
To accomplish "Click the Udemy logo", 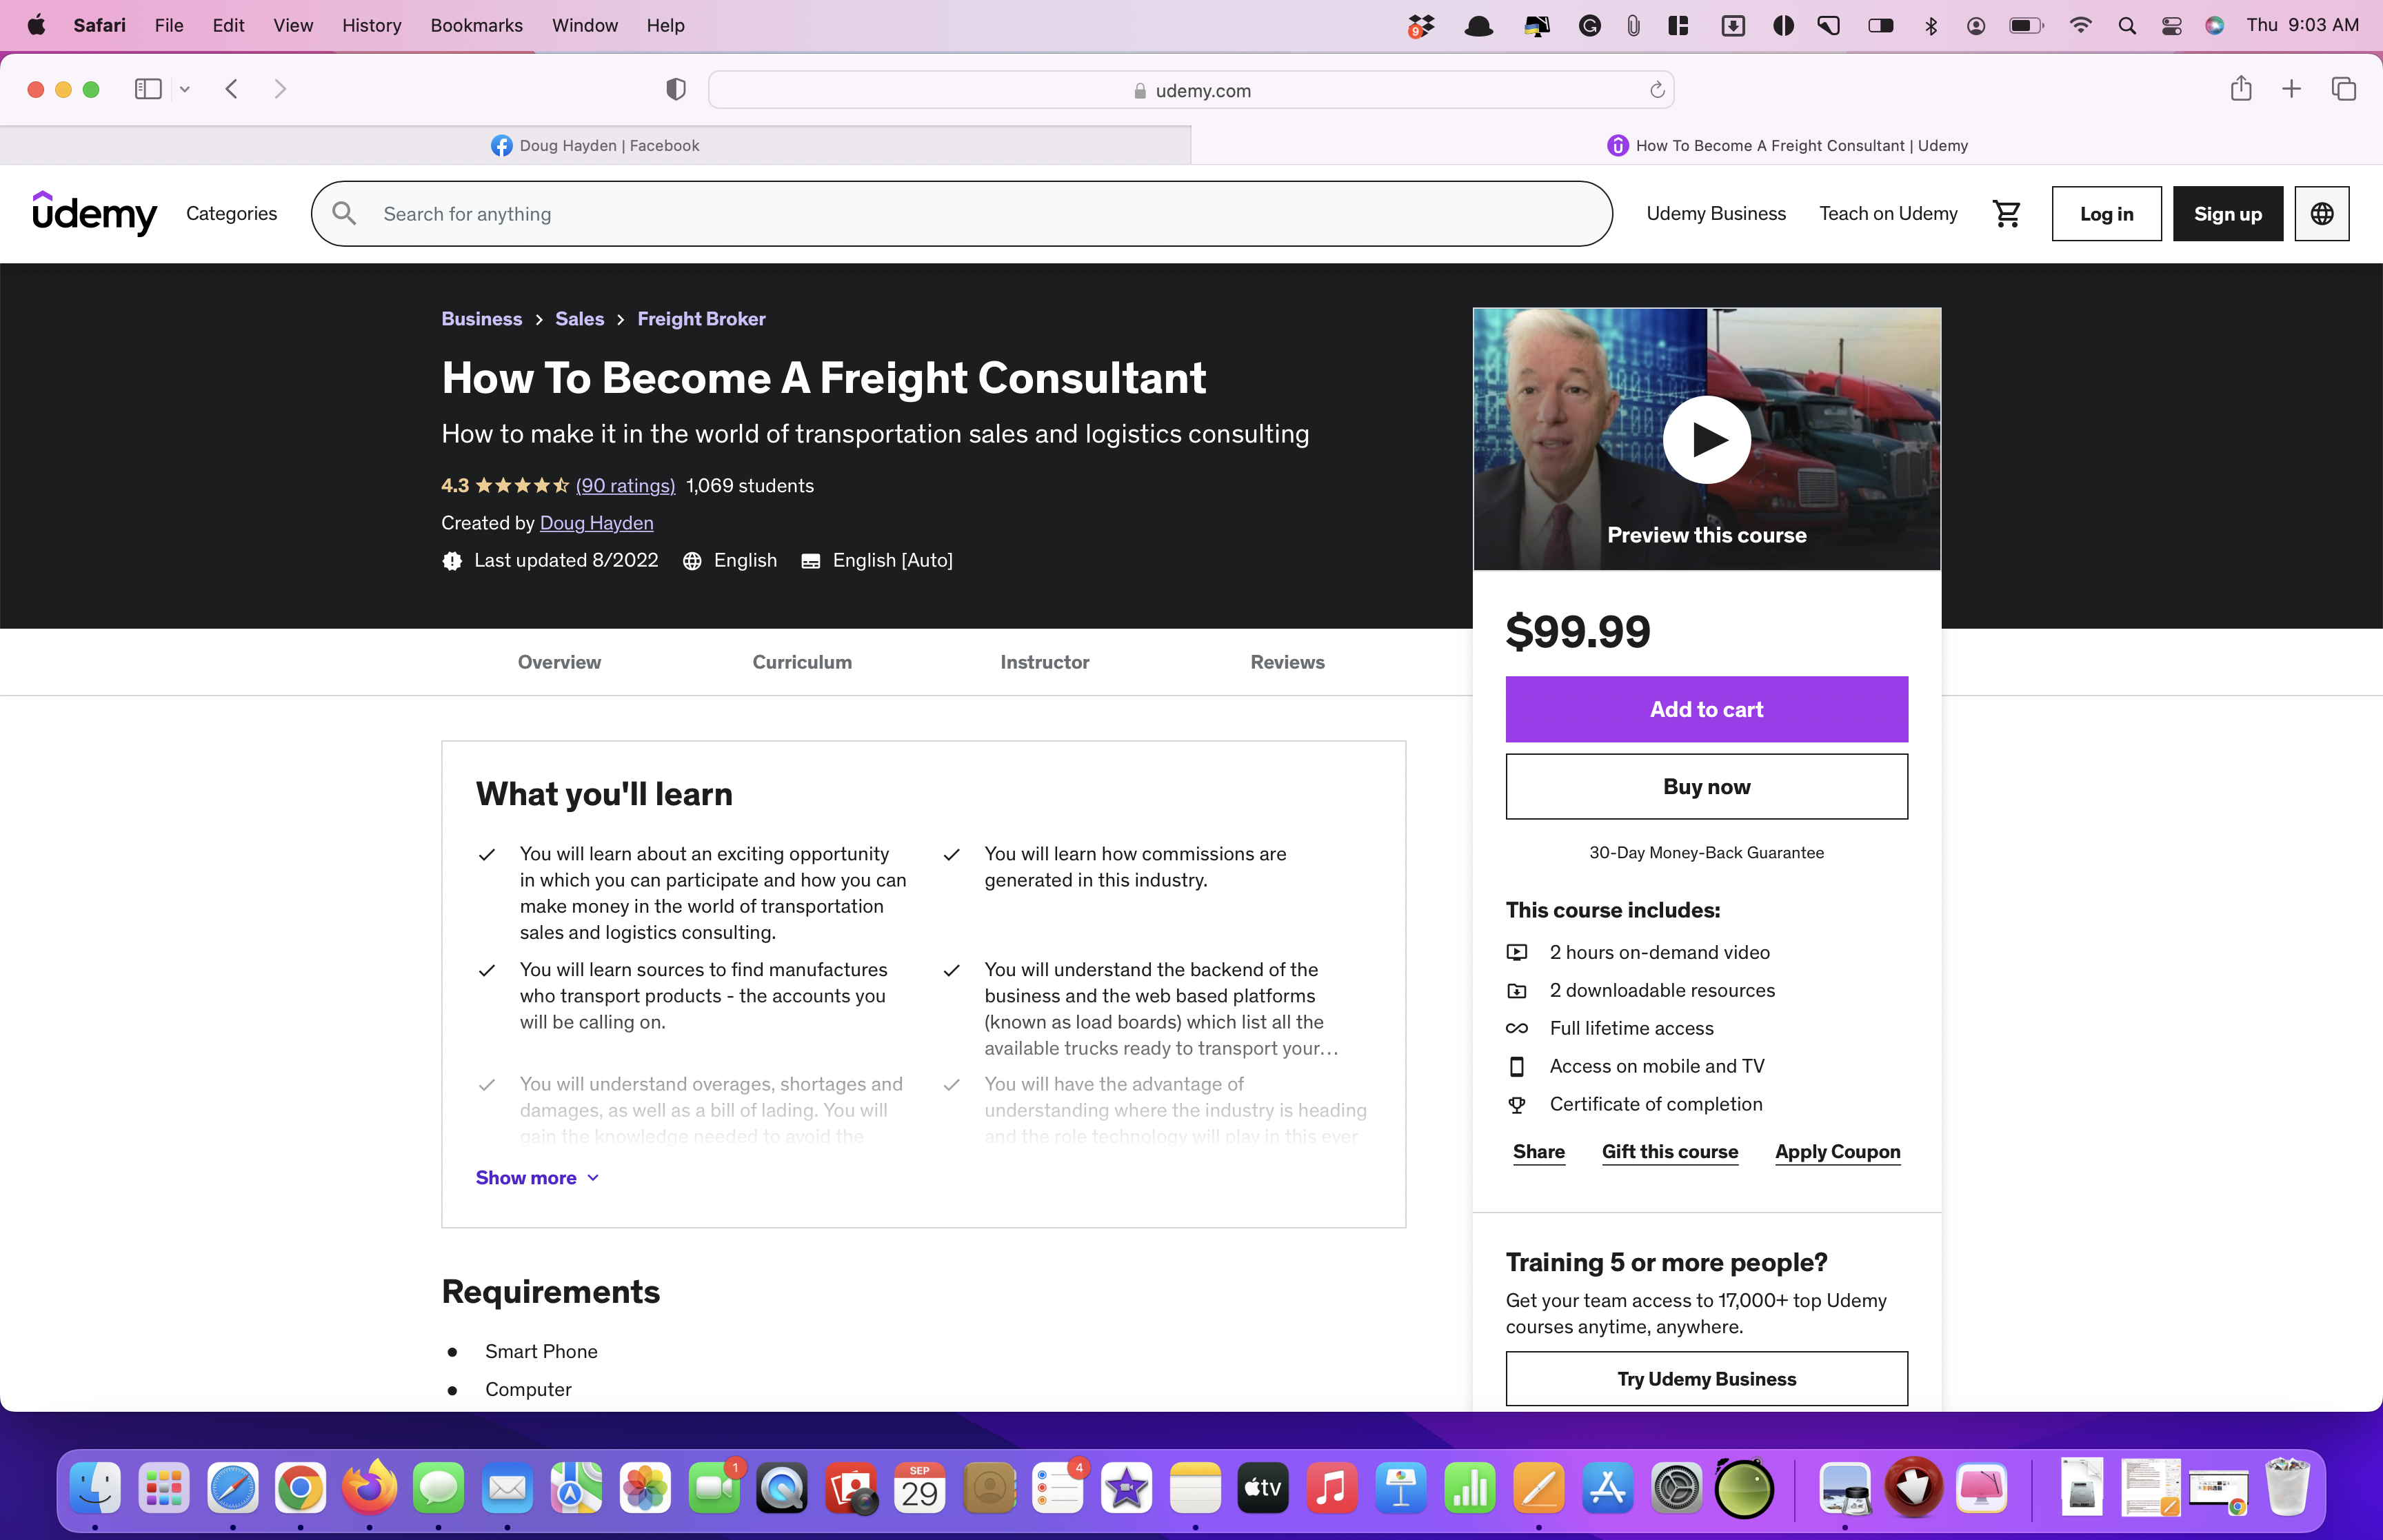I will point(94,213).
